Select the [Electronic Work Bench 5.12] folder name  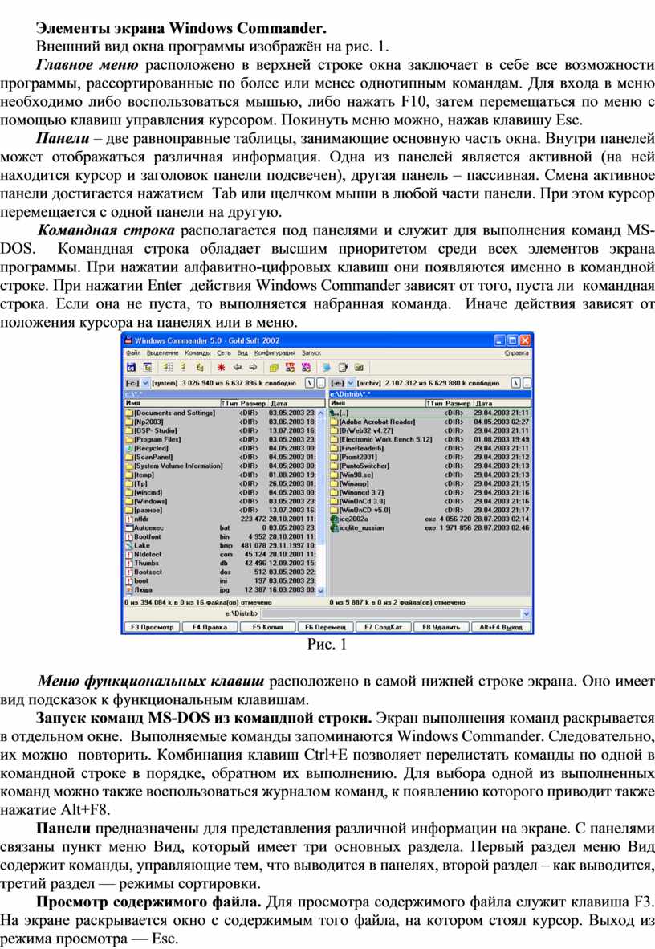pos(385,439)
